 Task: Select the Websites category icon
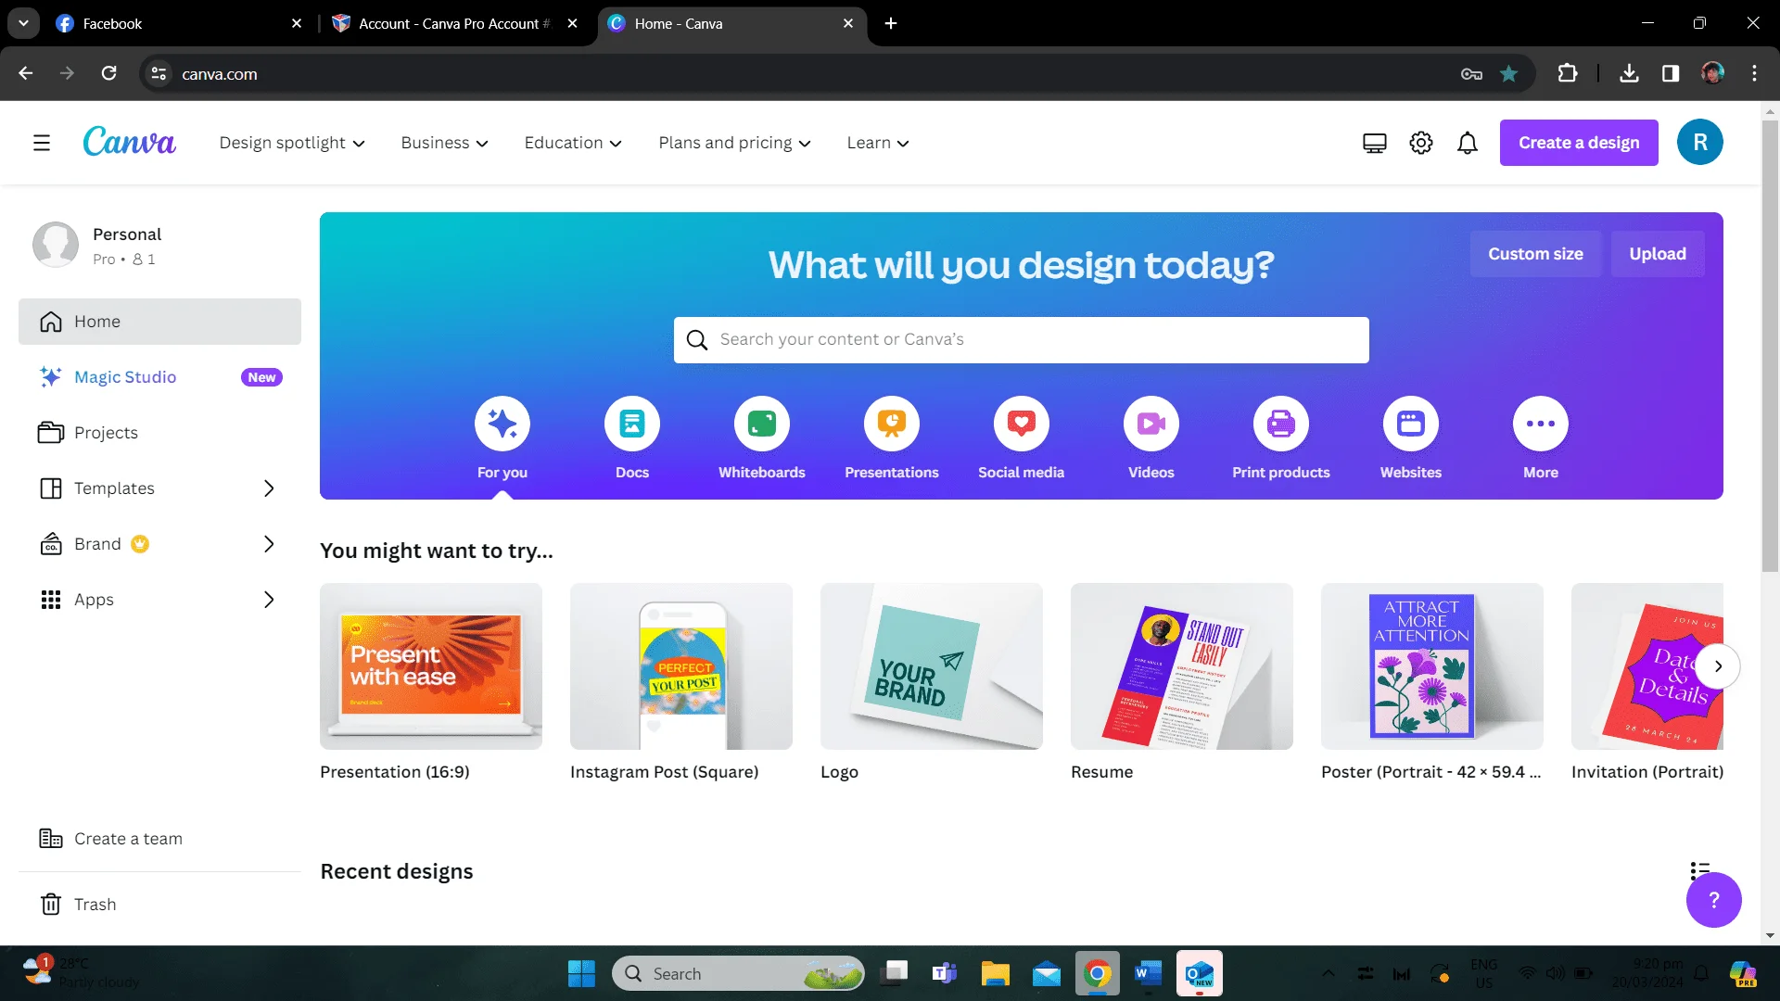[x=1411, y=424]
